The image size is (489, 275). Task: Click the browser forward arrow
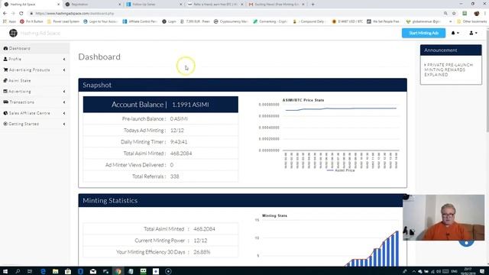click(13, 14)
